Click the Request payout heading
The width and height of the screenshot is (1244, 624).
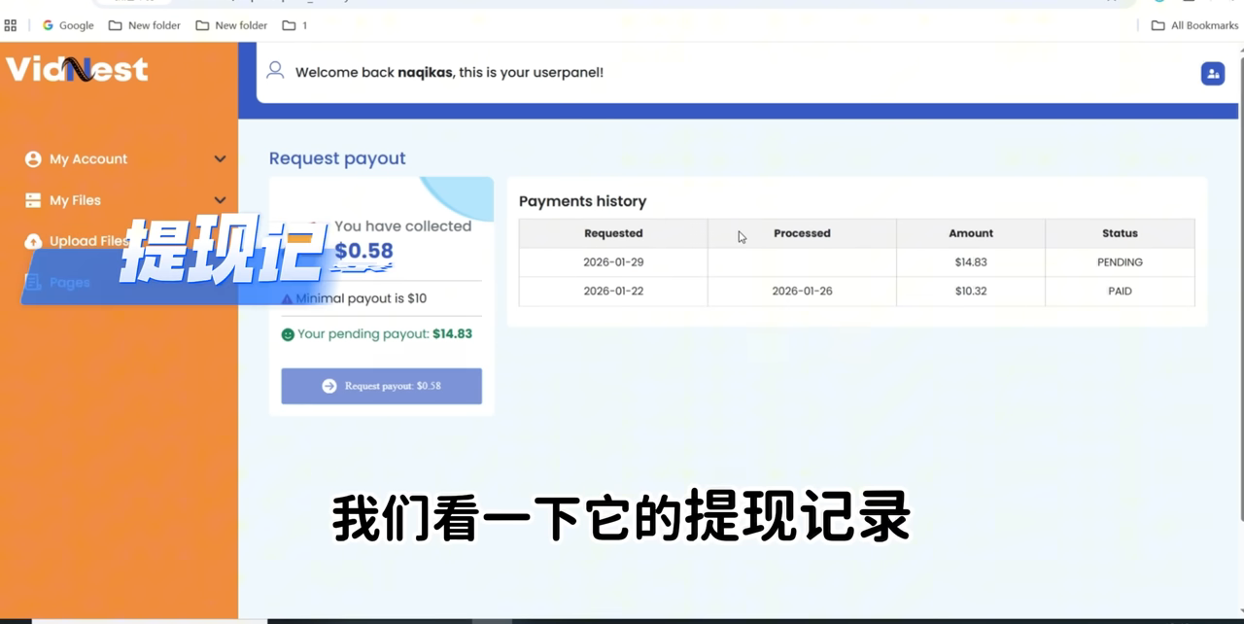pos(337,158)
